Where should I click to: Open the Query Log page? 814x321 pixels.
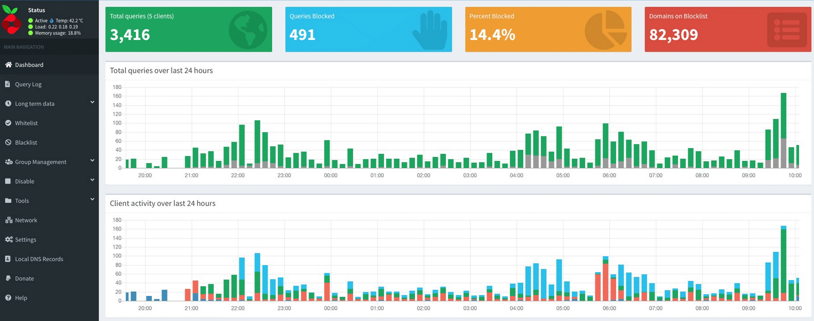28,84
